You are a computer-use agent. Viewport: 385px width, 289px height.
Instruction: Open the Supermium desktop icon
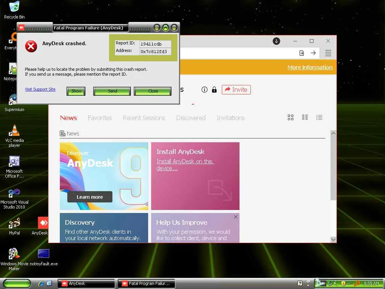[14, 103]
